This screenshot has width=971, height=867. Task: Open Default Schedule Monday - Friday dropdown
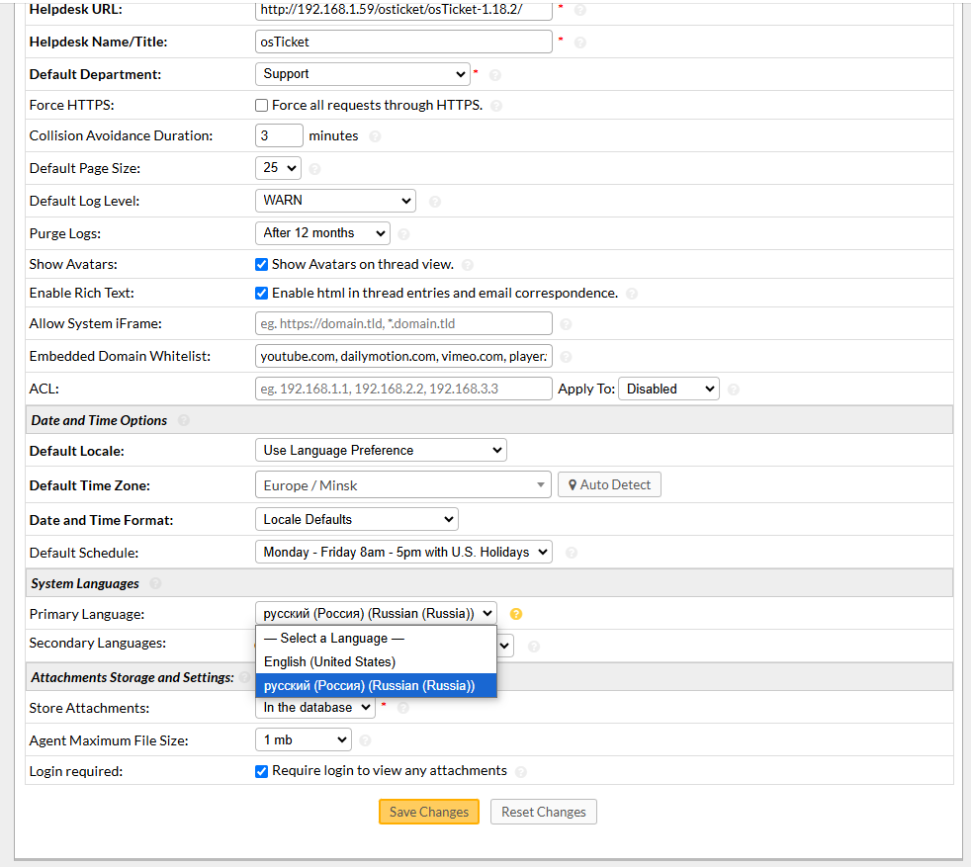(x=403, y=553)
